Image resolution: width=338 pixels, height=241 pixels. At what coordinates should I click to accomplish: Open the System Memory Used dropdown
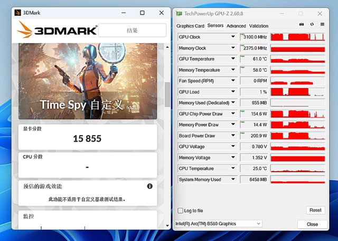[x=233, y=179]
